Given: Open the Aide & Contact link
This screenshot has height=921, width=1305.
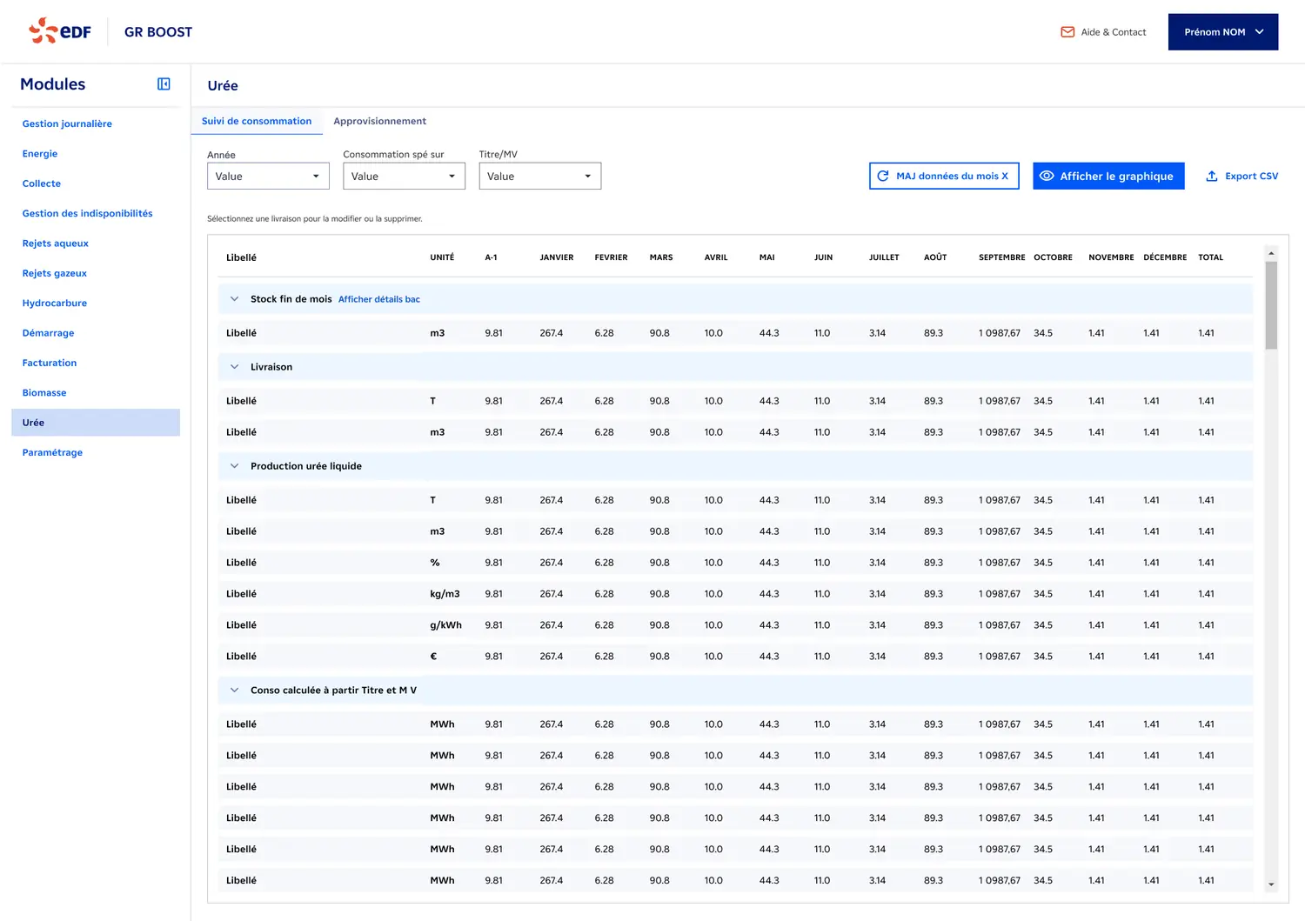Looking at the screenshot, I should click(1103, 32).
